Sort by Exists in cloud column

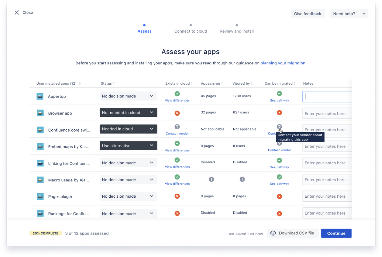click(x=179, y=84)
